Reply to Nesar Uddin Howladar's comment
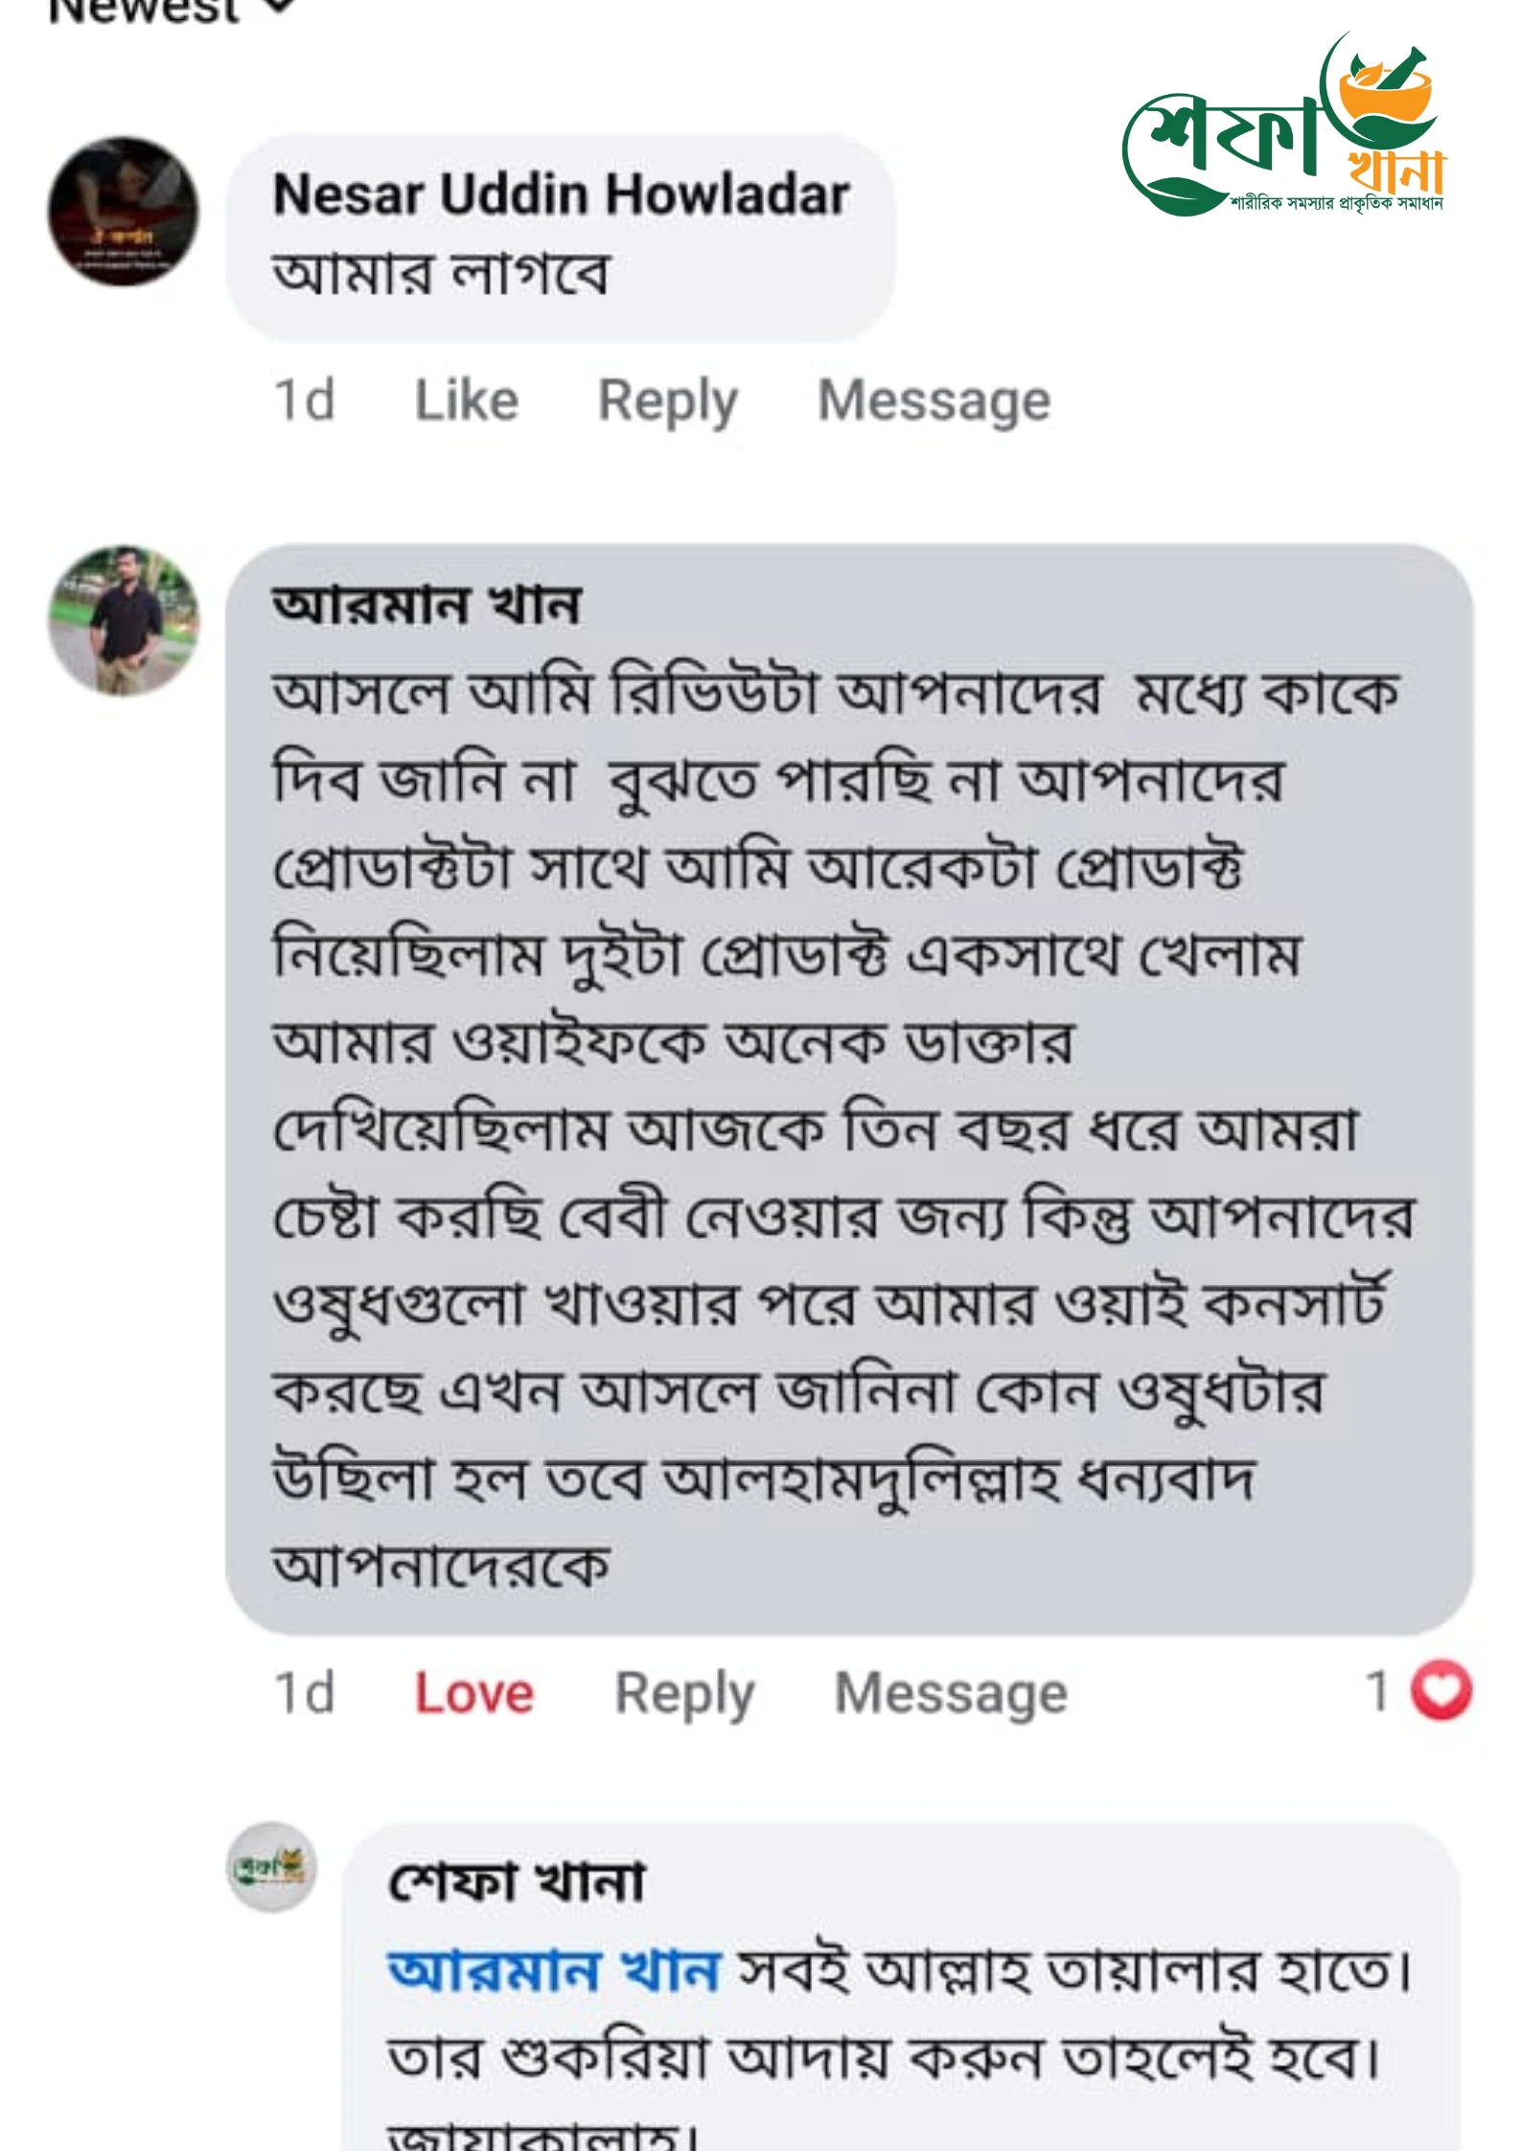The width and height of the screenshot is (1521, 2151). 667,400
